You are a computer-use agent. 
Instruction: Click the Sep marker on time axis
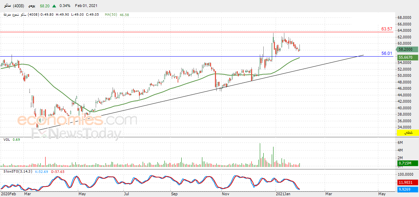pos(174,194)
